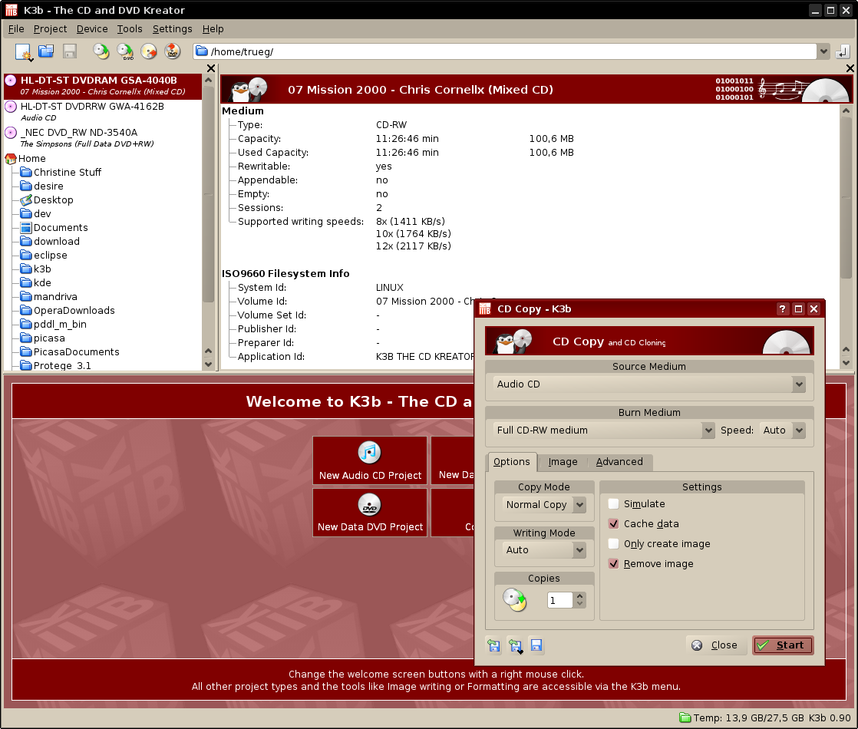This screenshot has height=729, width=858.
Task: Open the Documents folder in tree
Action: pyautogui.click(x=54, y=228)
